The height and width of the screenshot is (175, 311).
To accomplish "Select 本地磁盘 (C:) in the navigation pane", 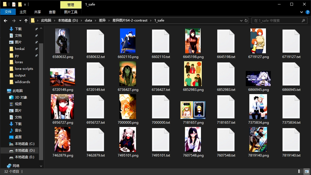I will [x=24, y=144].
